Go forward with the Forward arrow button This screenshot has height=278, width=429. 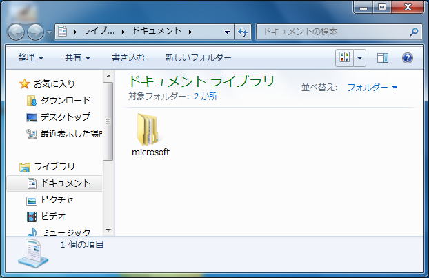36,32
